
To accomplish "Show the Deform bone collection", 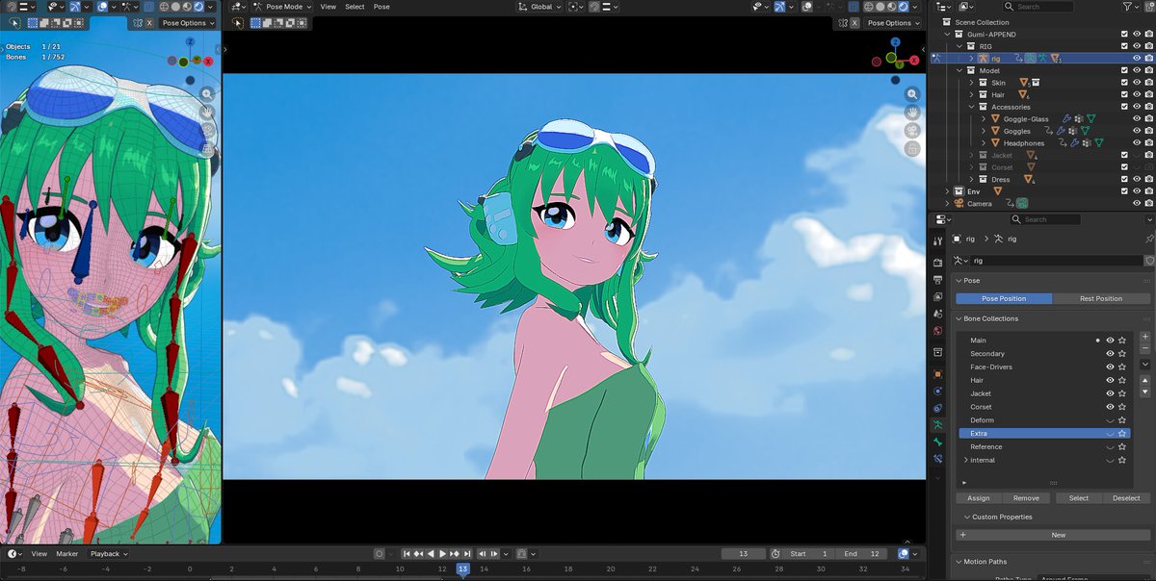I will pos(1110,420).
